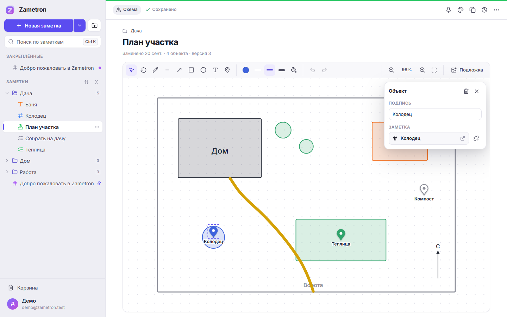Expand the Работа folder
The image size is (507, 317).
pyautogui.click(x=7, y=172)
